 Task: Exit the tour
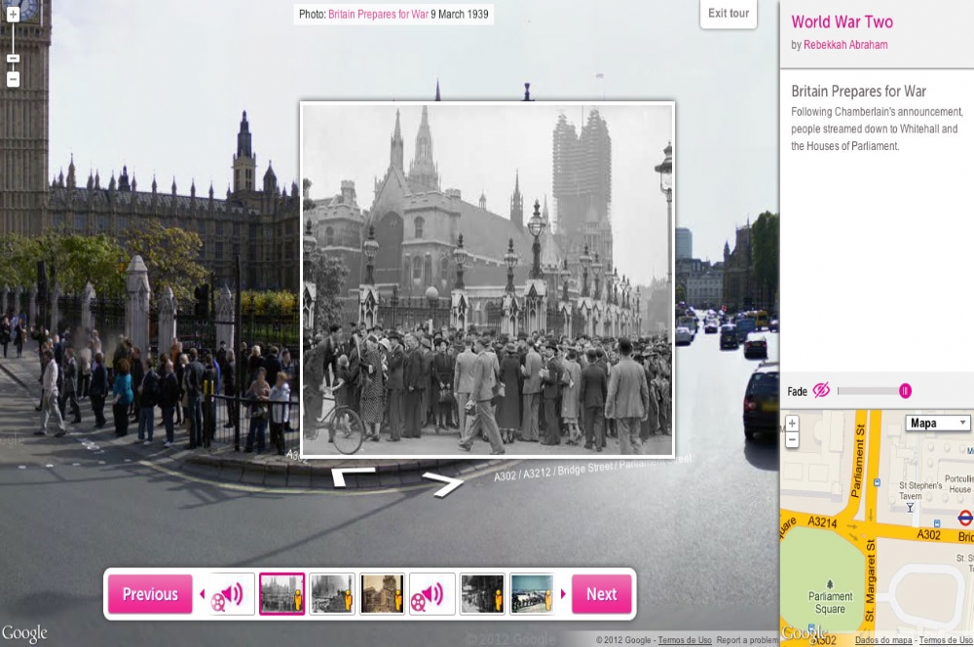[729, 14]
